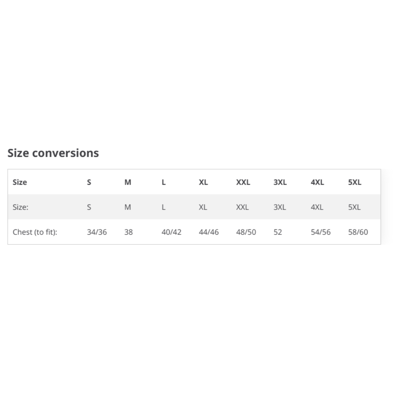Click the bold 5XL column header

355,182
